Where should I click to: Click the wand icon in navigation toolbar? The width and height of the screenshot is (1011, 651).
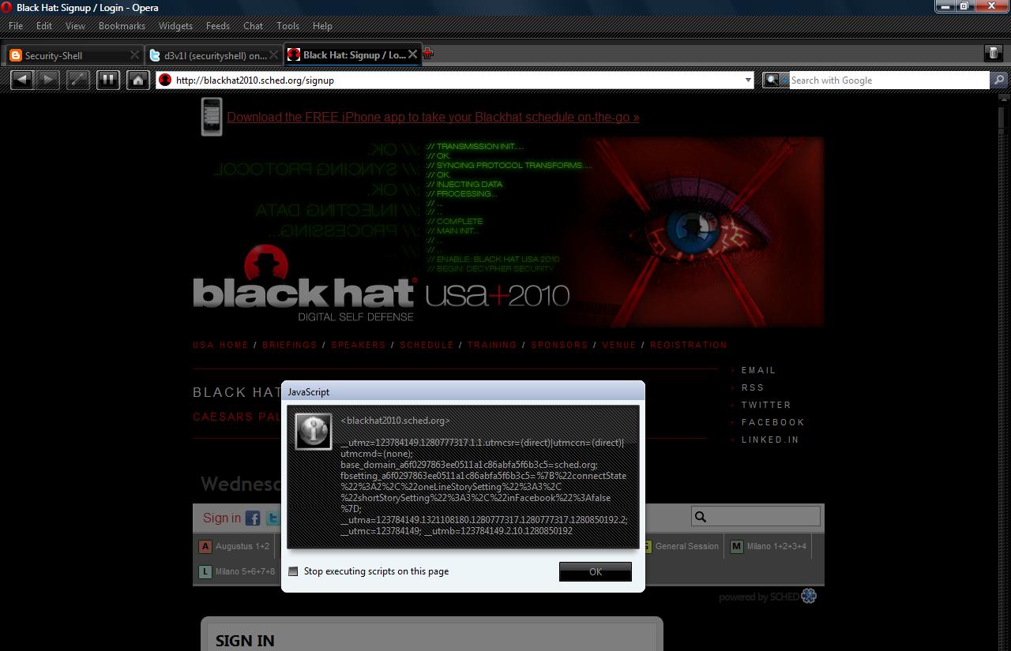click(77, 80)
